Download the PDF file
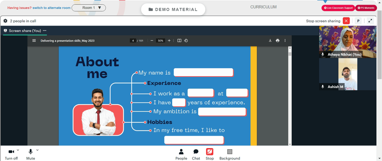This screenshot has height=161, width=382. pyautogui.click(x=270, y=41)
